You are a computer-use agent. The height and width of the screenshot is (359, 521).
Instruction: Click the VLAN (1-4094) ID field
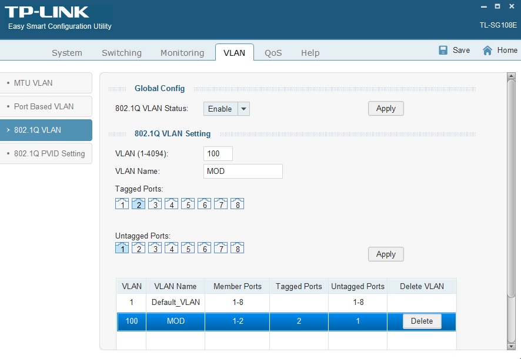point(218,153)
